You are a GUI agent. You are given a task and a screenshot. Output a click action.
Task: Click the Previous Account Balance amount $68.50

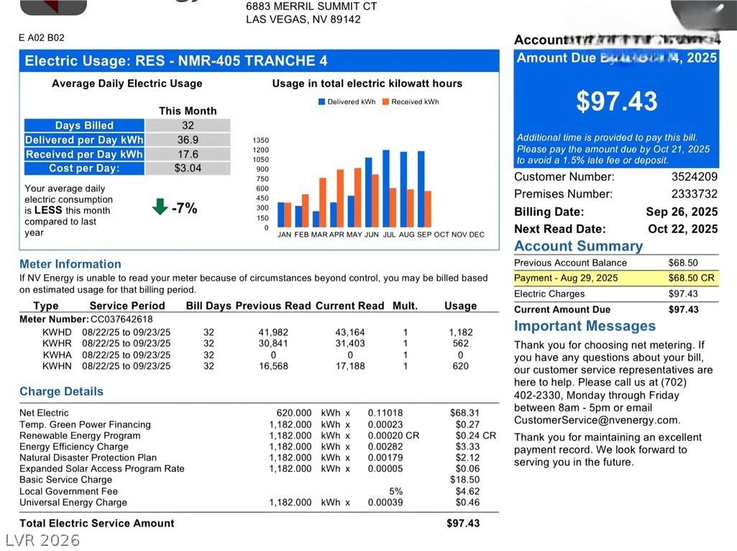[683, 263]
